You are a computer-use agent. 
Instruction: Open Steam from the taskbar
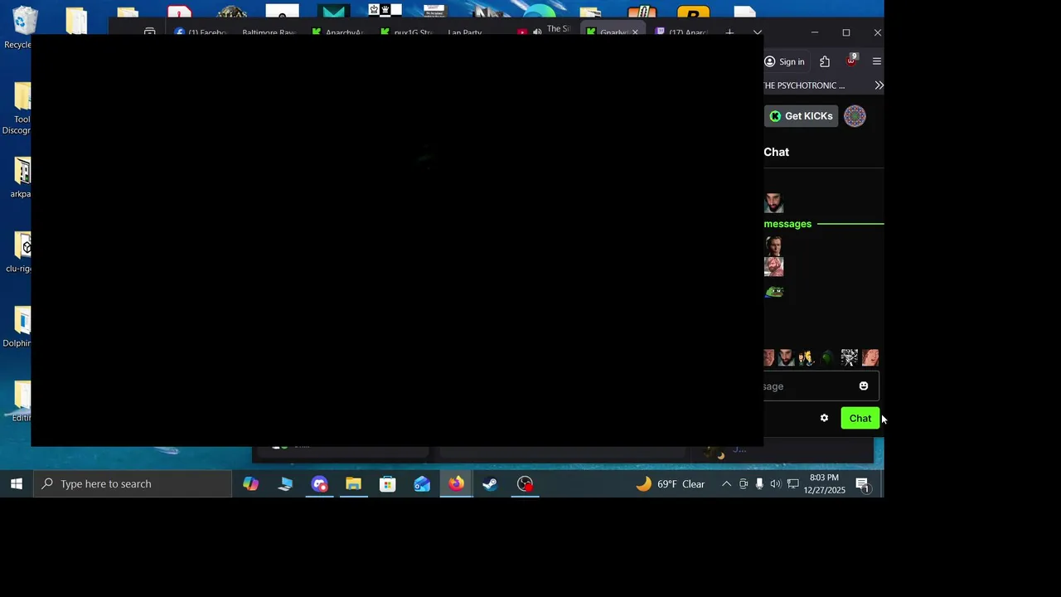(490, 483)
